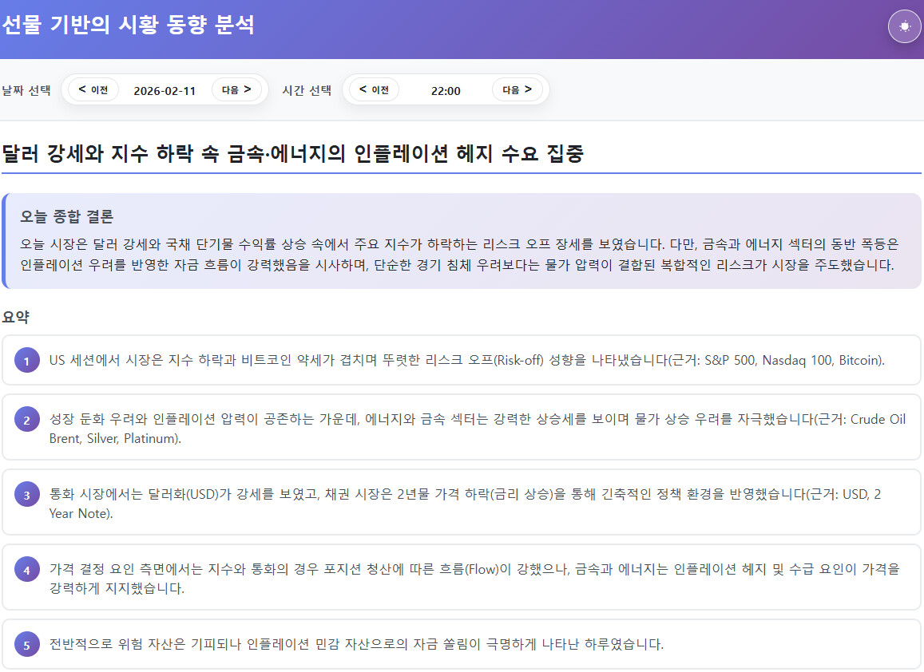924x672 pixels.
Task: Click the number 2 summary badge
Action: [x=26, y=420]
